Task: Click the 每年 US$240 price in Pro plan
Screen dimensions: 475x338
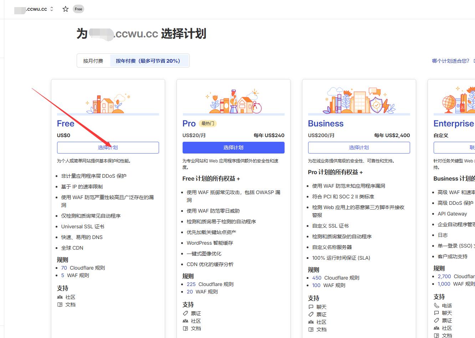Action: click(x=269, y=135)
